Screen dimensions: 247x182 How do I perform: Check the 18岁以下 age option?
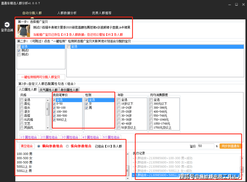(119, 104)
